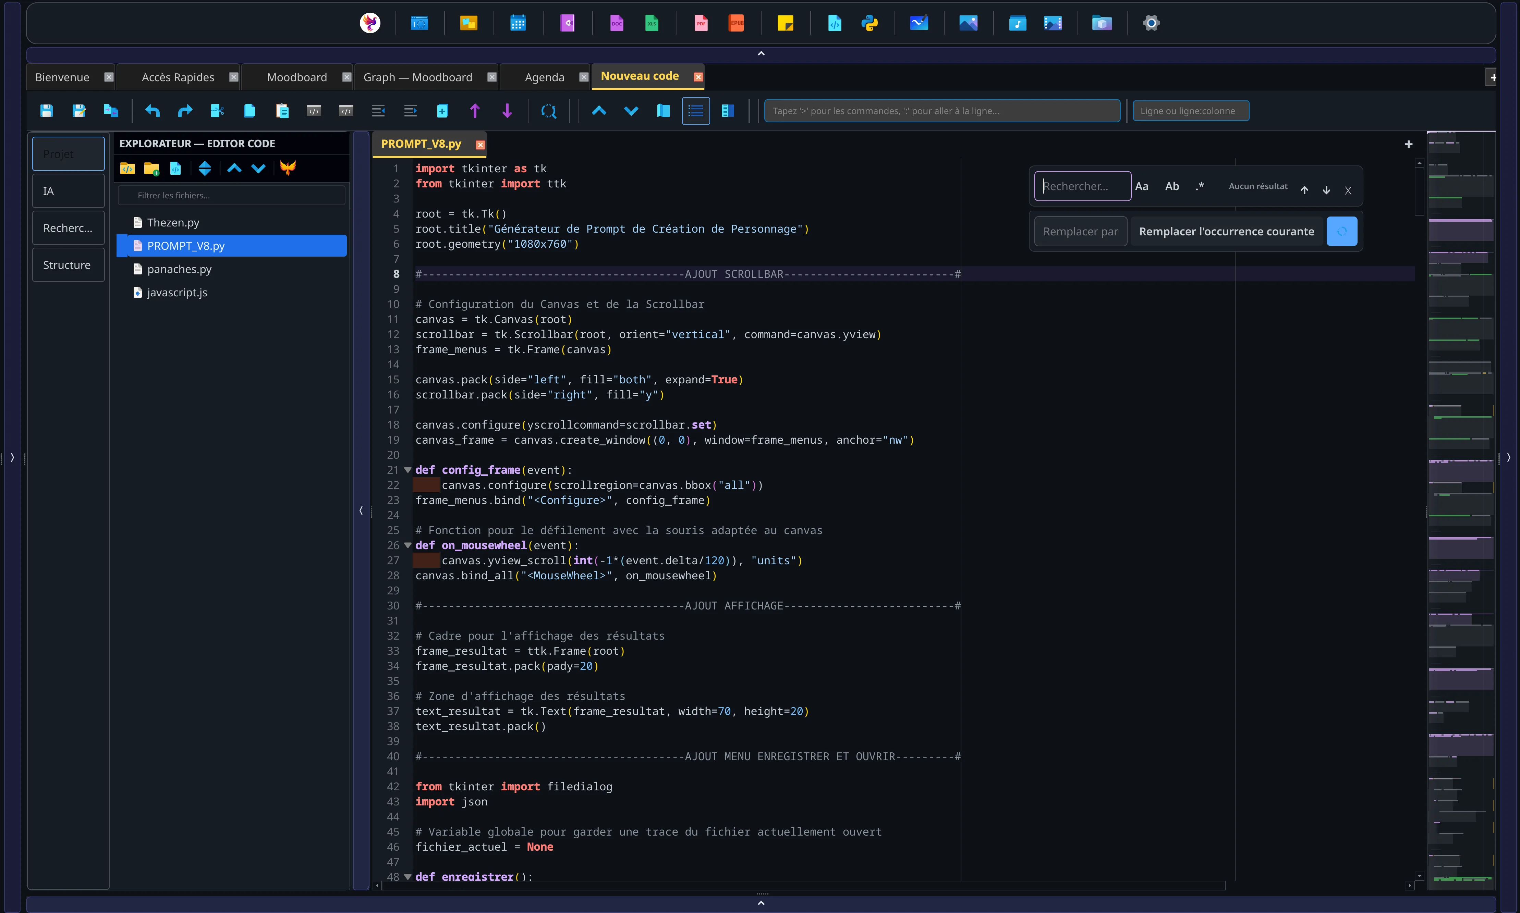Collapse the config_frame function fold arrow
The width and height of the screenshot is (1520, 913).
tap(408, 469)
